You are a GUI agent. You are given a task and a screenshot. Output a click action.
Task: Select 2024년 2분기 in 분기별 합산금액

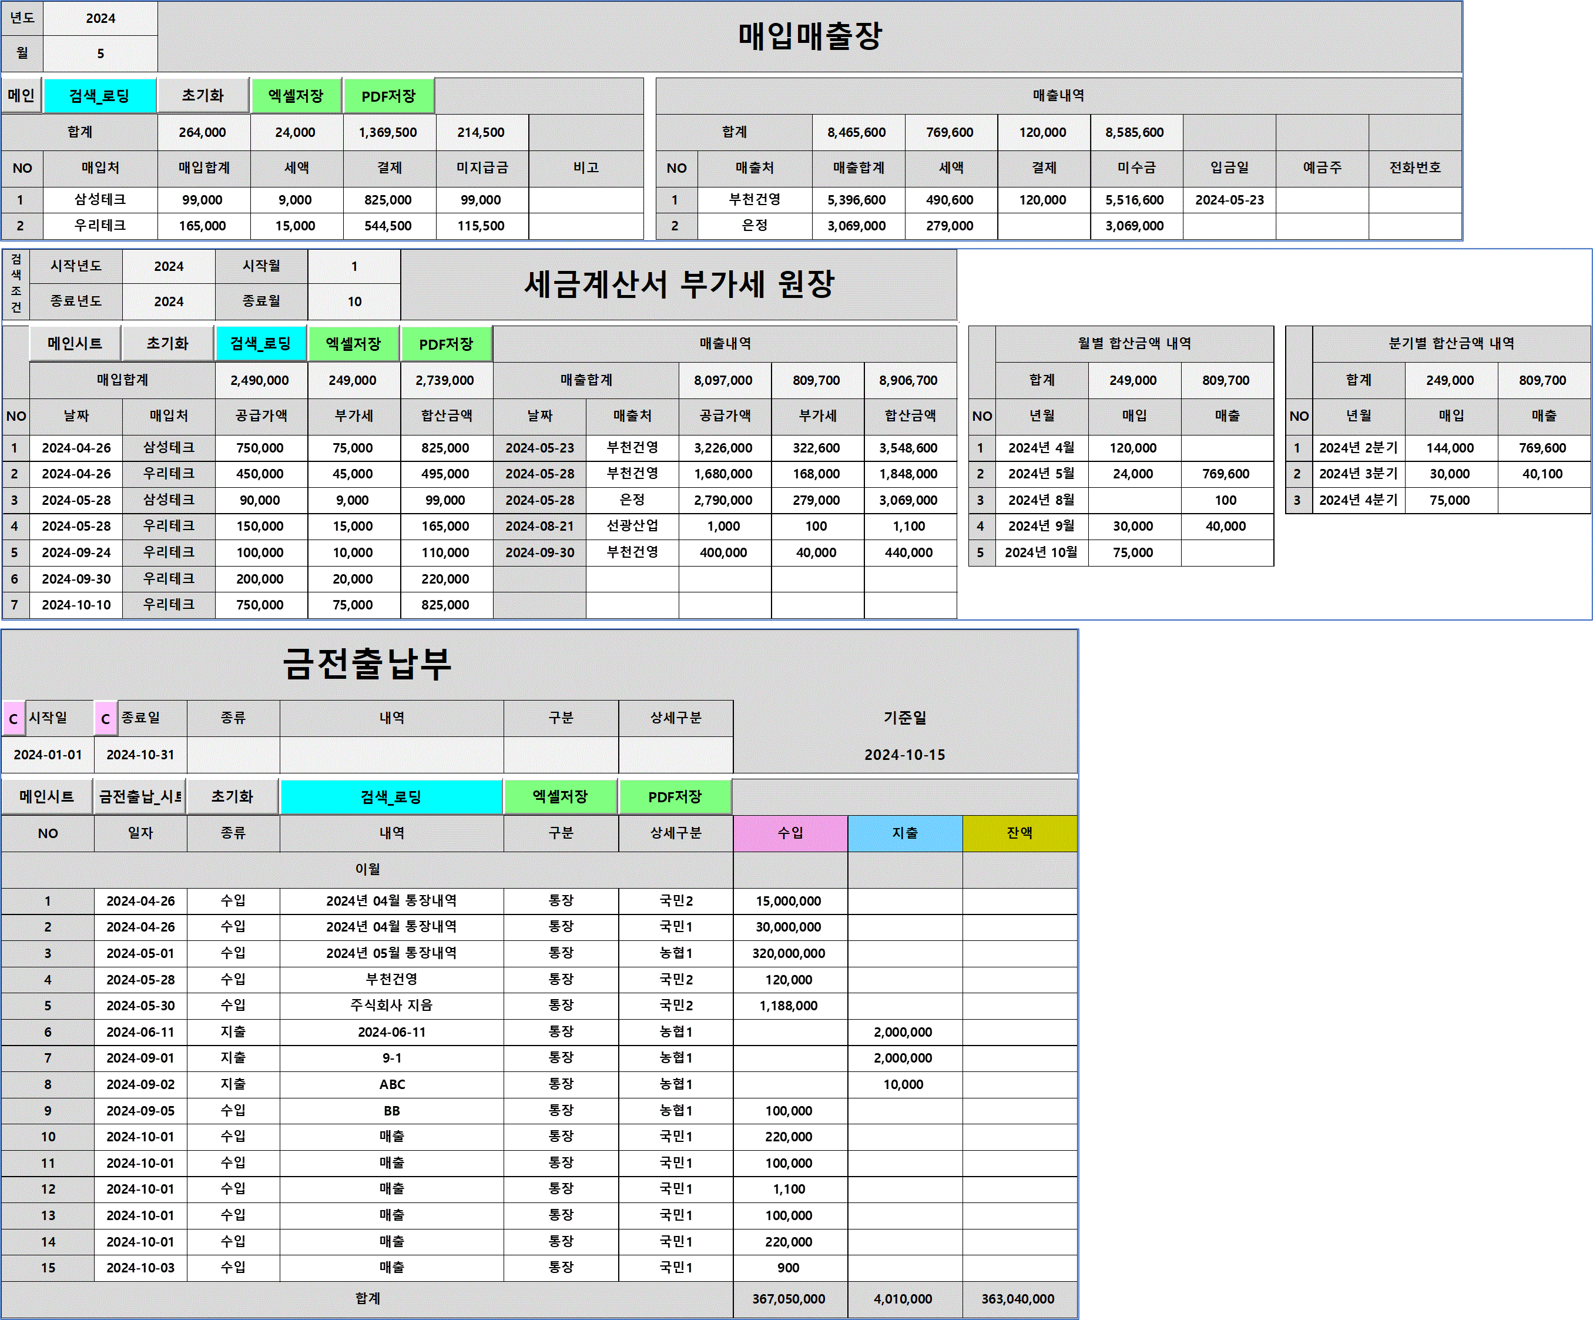pos(1359,448)
